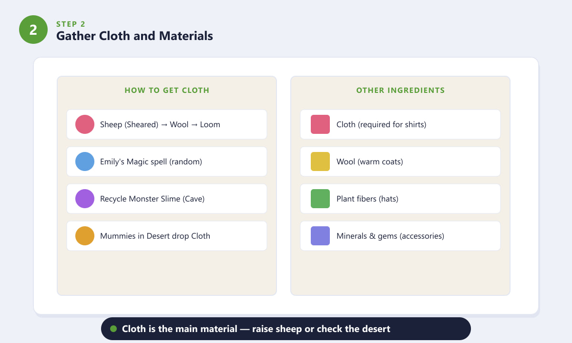Viewport: 572px width, 343px height.
Task: Click the pink square beside Cloth (required for shirts)
Action: pyautogui.click(x=320, y=124)
